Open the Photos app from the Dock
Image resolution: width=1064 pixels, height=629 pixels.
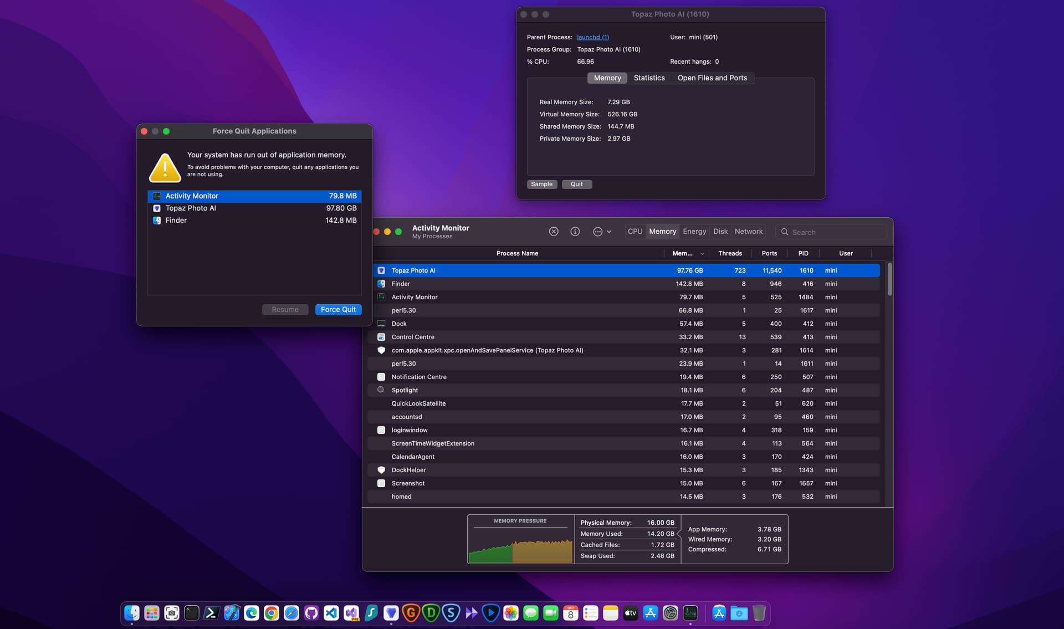click(x=511, y=613)
